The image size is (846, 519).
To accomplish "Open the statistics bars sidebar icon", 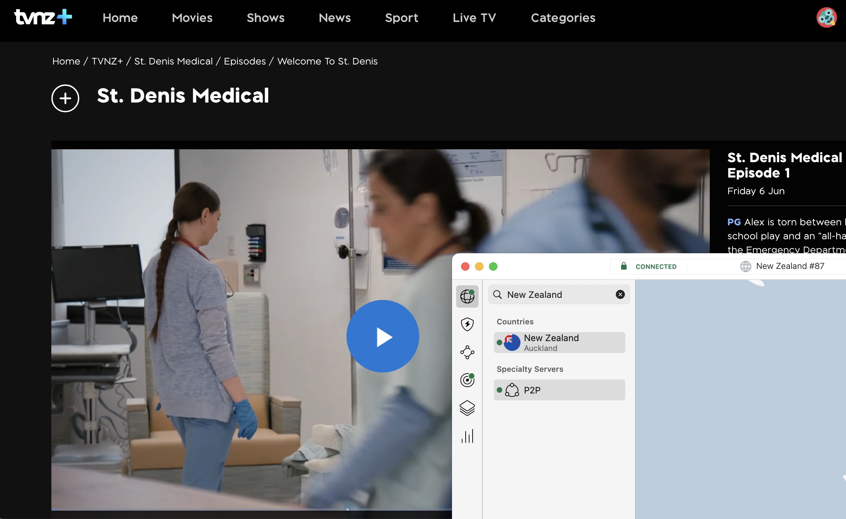I will (x=467, y=436).
